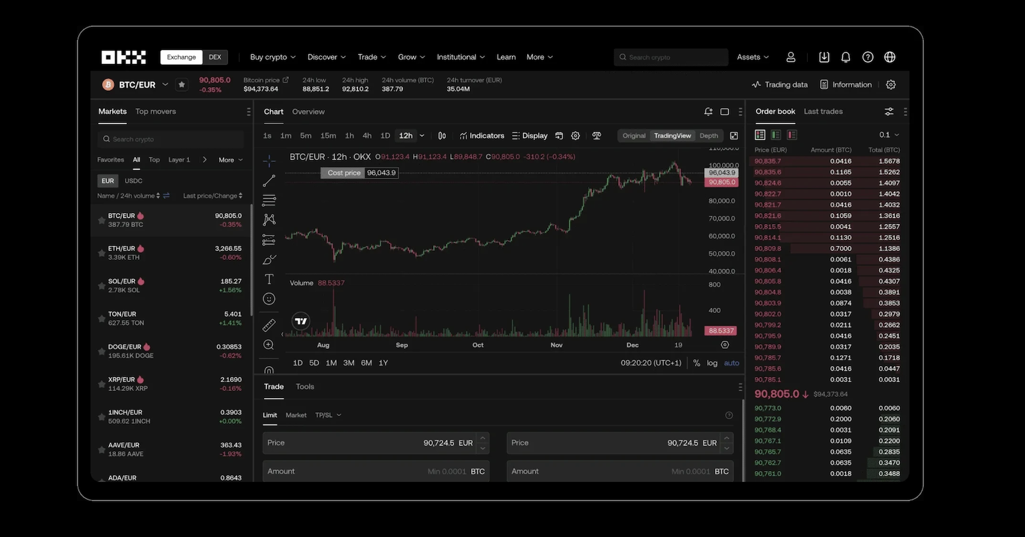The height and width of the screenshot is (537, 1025).
Task: Click the chart fullscreen expand icon
Action: 734,136
